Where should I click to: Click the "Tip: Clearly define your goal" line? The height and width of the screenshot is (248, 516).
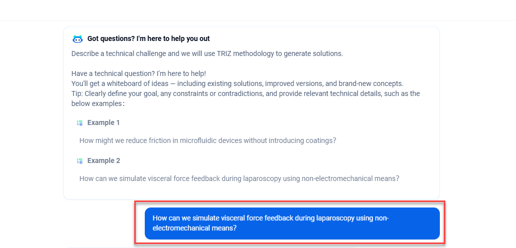coord(245,93)
